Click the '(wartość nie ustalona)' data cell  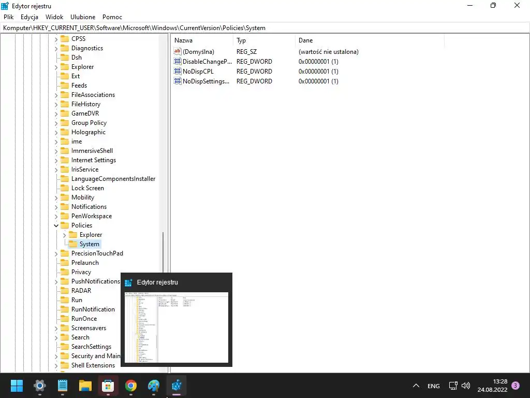tap(328, 51)
